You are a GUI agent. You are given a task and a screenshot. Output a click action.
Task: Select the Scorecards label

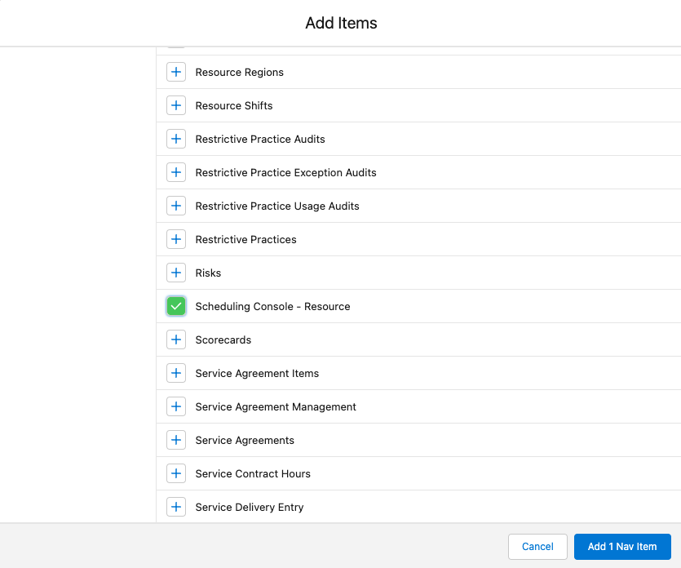tap(223, 339)
